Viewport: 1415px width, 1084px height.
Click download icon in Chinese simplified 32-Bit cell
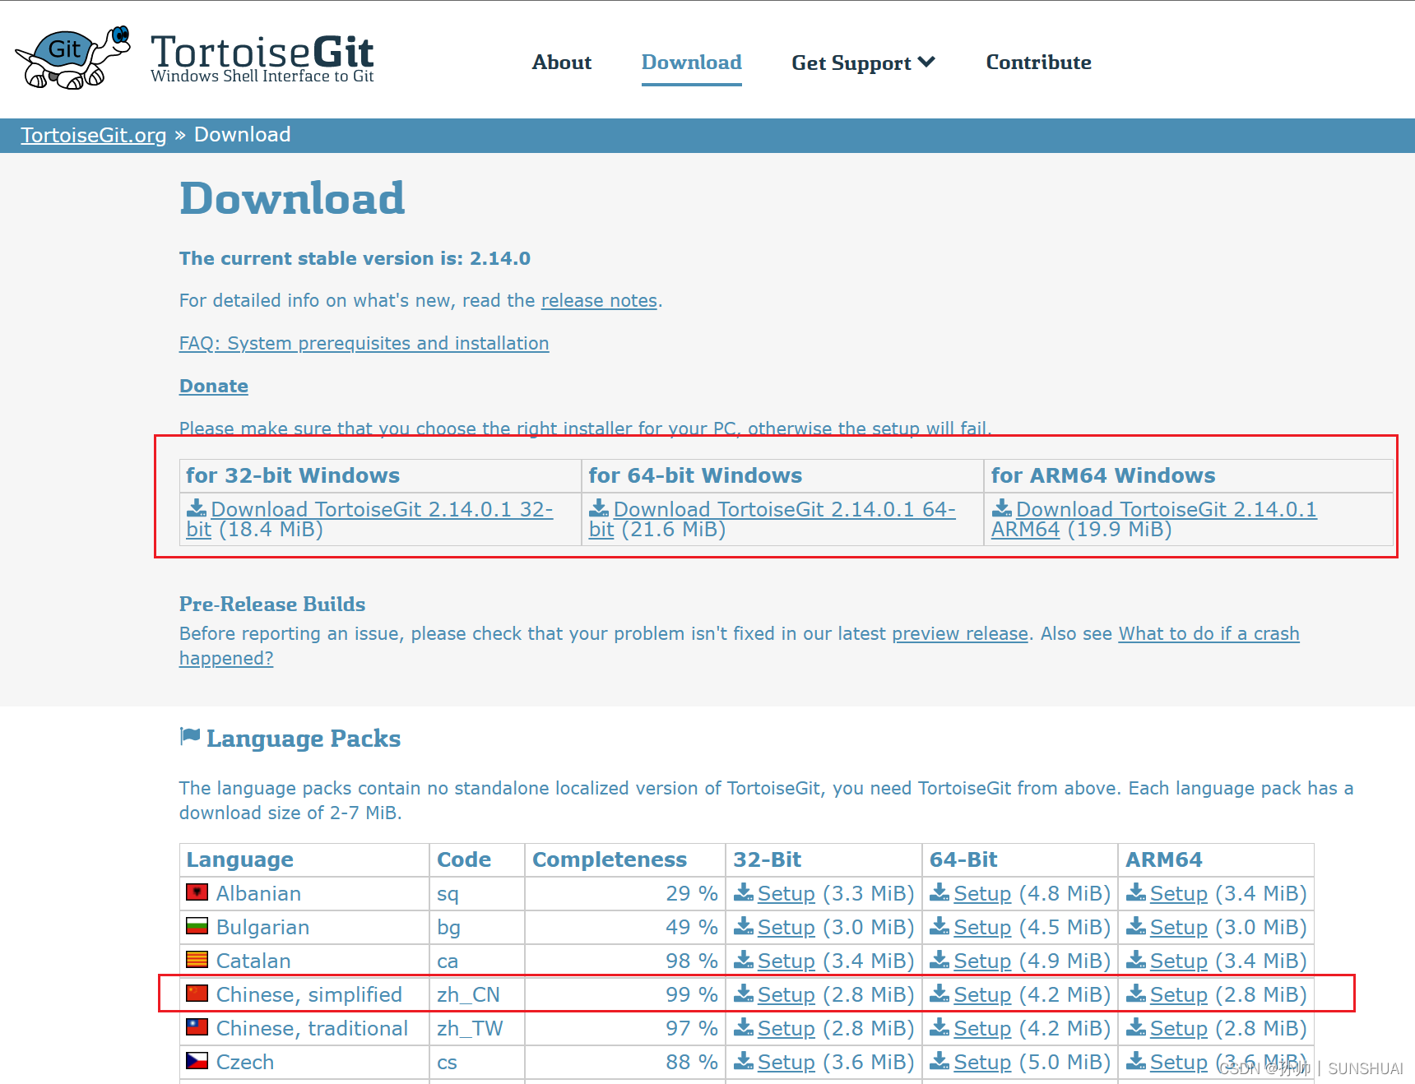[744, 994]
